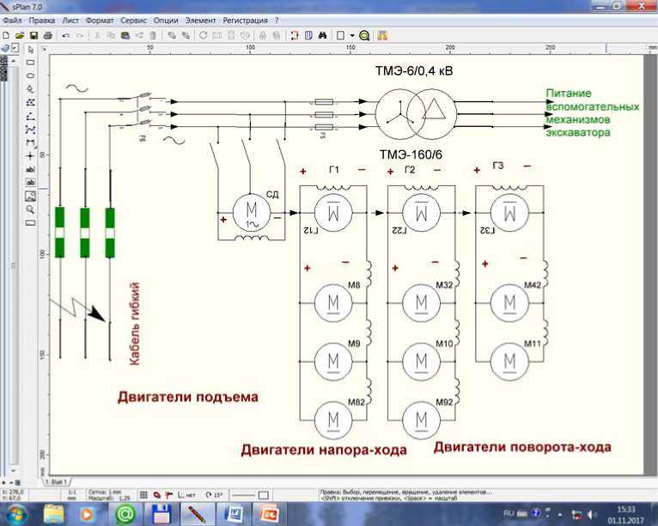Select the line drawing tool
The image size is (658, 526).
coord(30,116)
